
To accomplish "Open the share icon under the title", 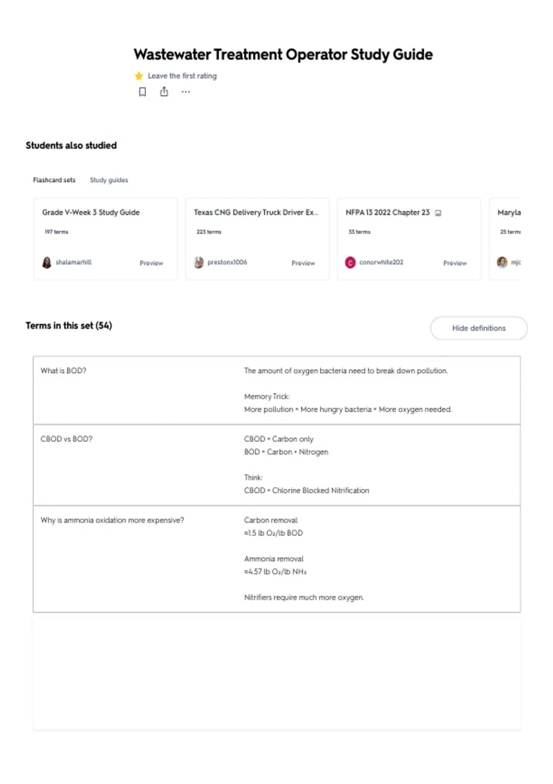I will [164, 92].
